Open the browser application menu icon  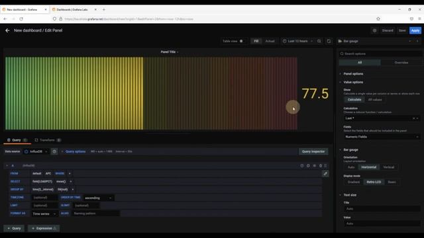[419, 19]
